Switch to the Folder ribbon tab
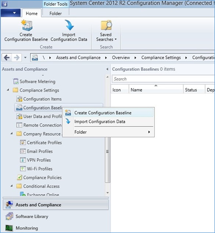 (x=55, y=13)
